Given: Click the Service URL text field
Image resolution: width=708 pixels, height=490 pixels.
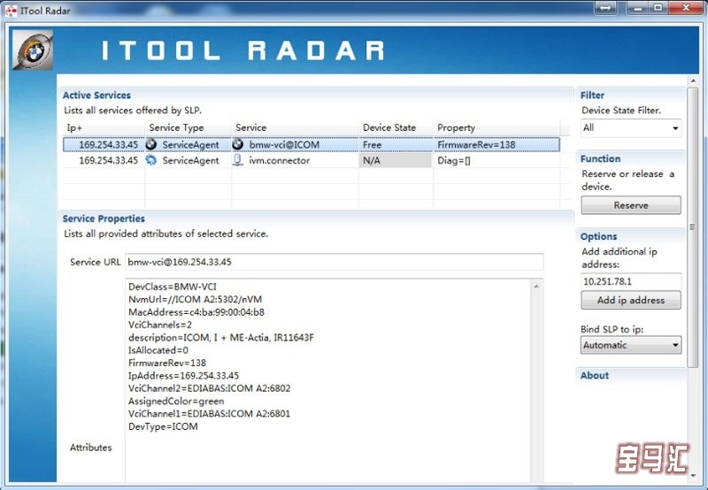Looking at the screenshot, I should point(335,262).
